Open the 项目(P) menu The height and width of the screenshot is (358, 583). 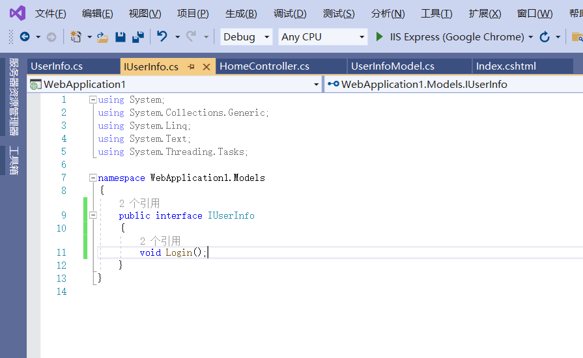click(x=193, y=14)
